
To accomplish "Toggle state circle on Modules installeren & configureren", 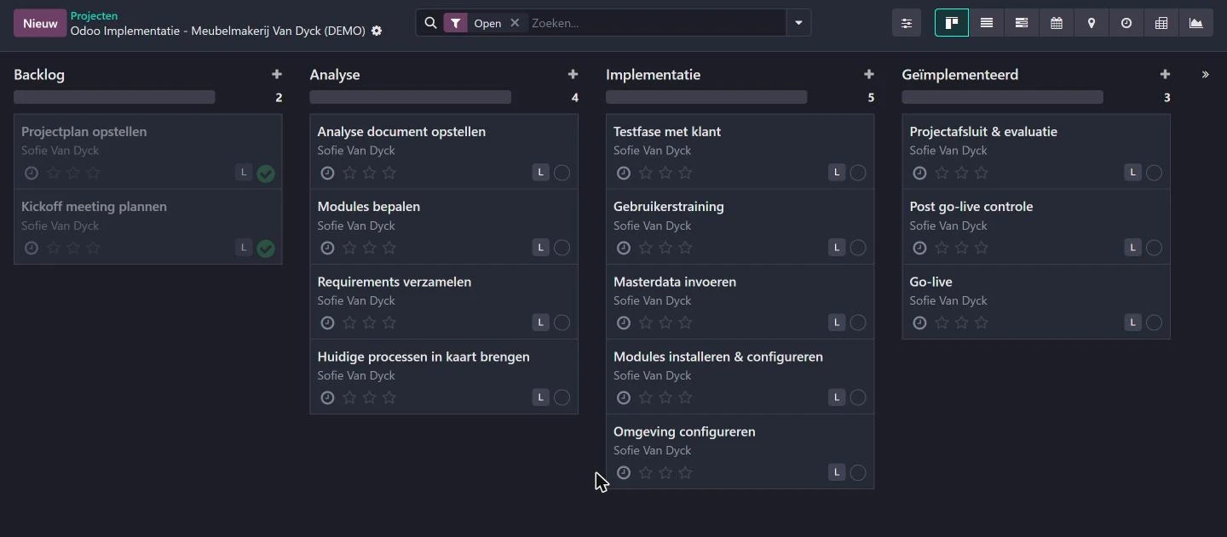I will point(858,397).
